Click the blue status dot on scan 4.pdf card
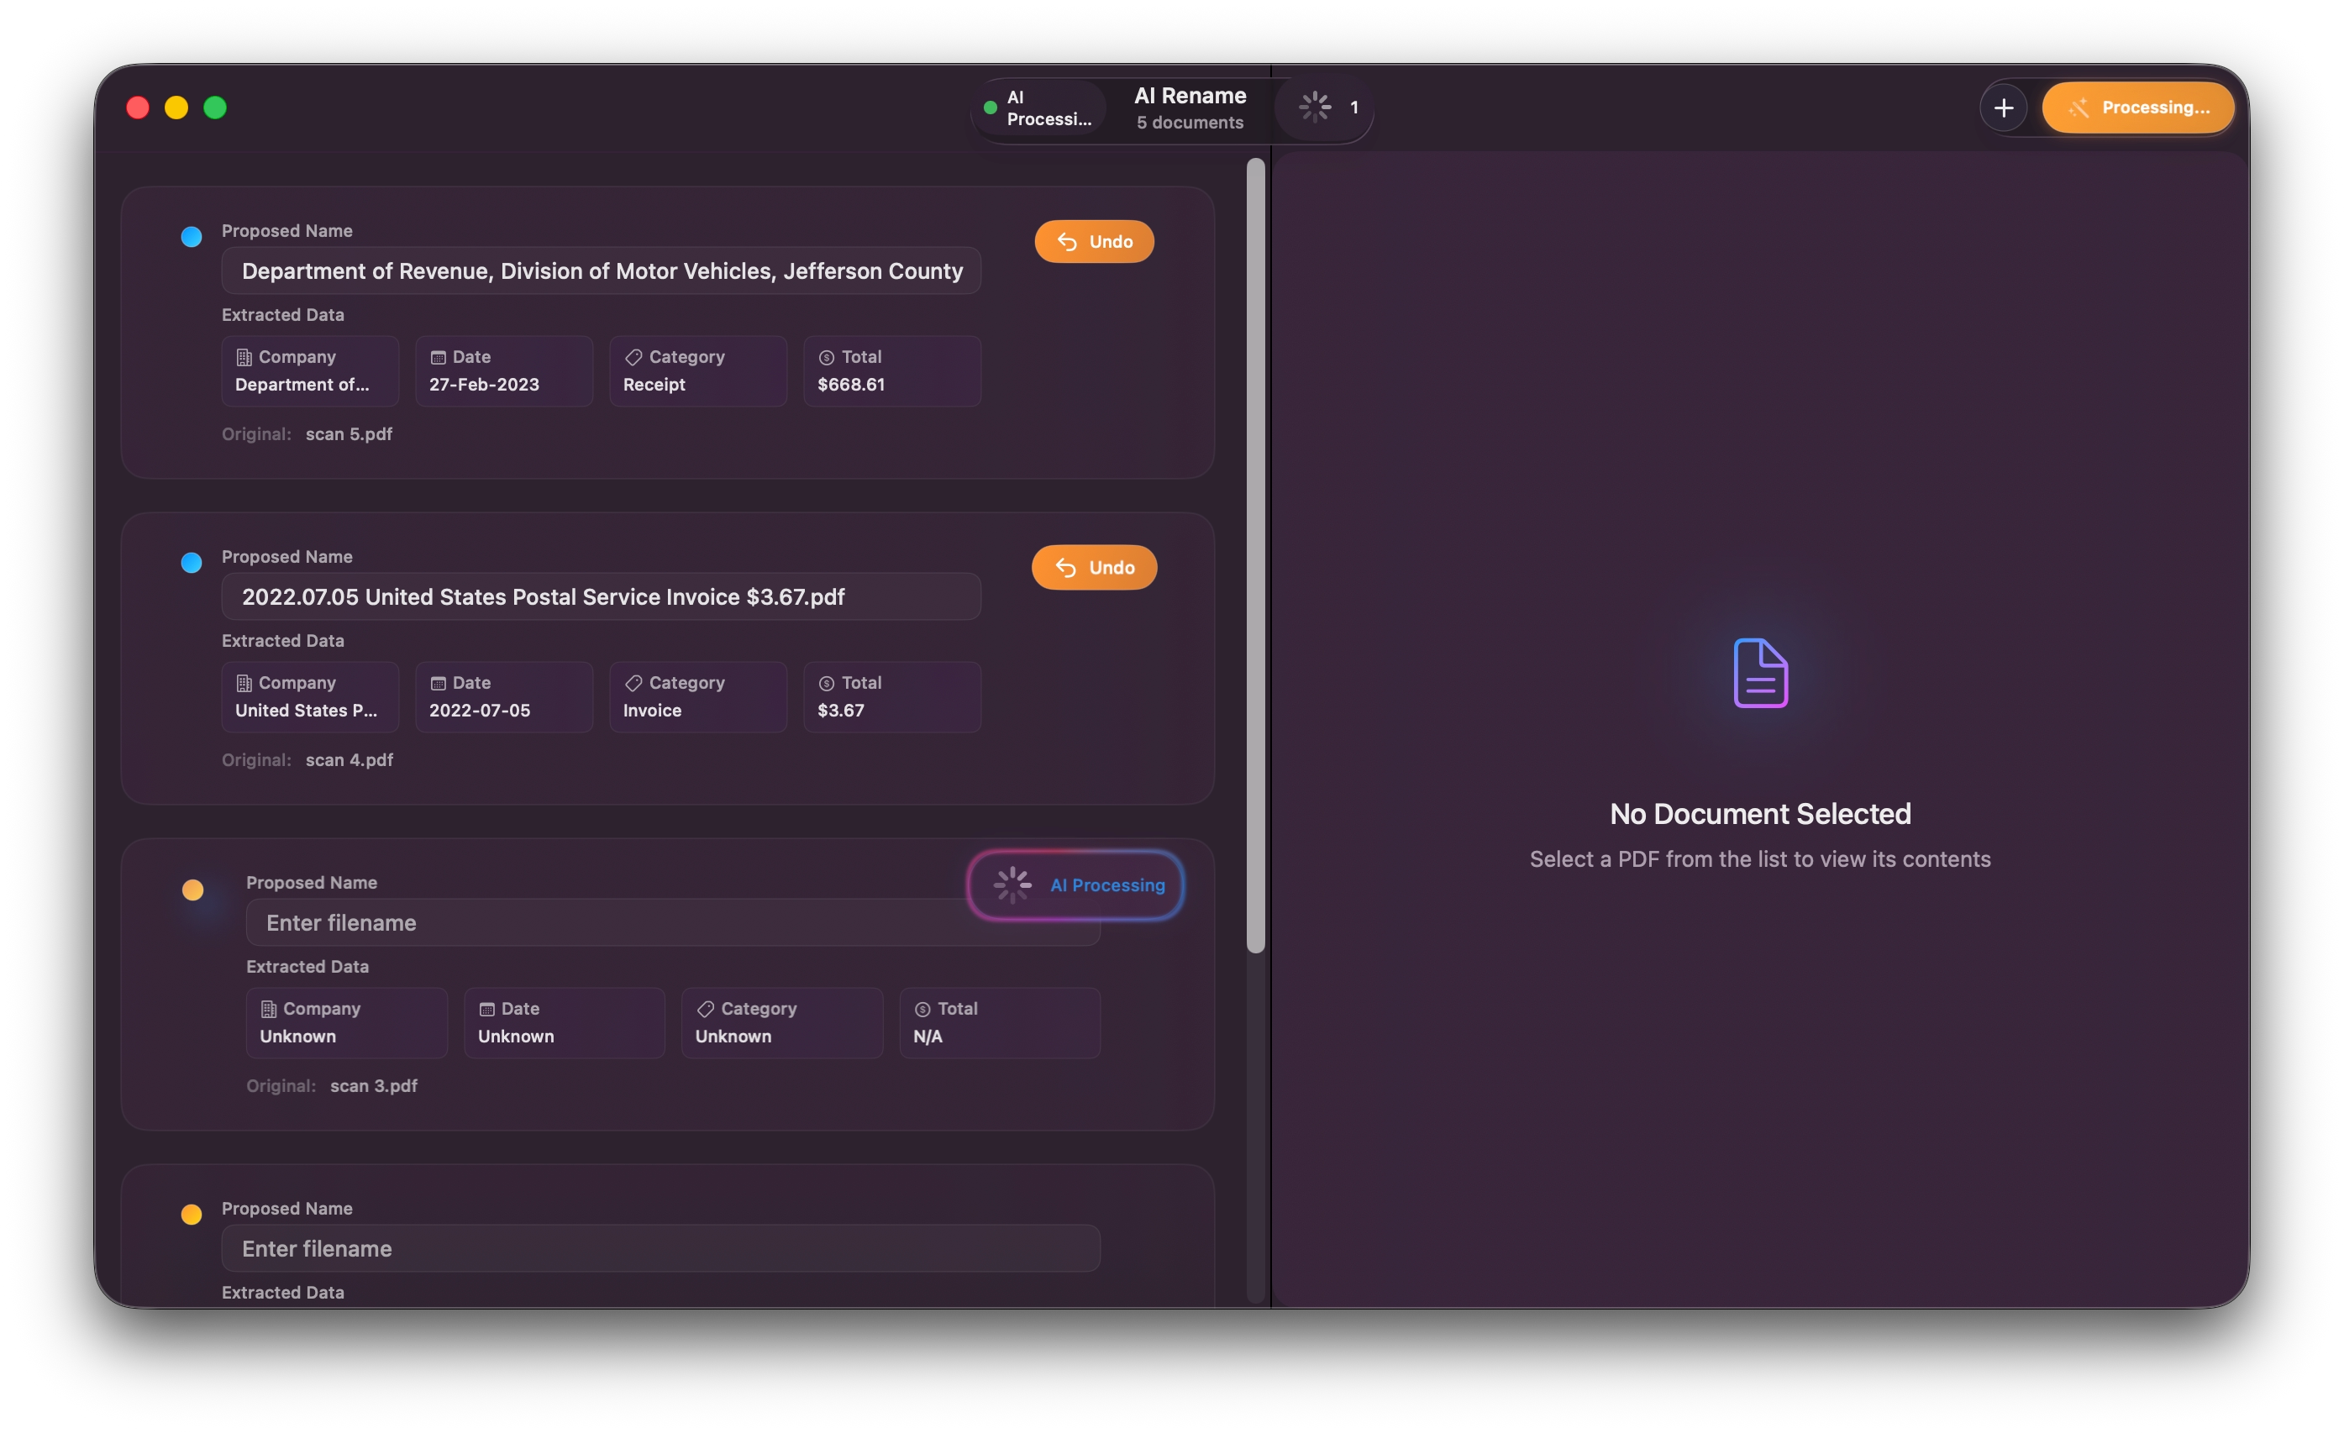This screenshot has height=1433, width=2344. point(192,563)
